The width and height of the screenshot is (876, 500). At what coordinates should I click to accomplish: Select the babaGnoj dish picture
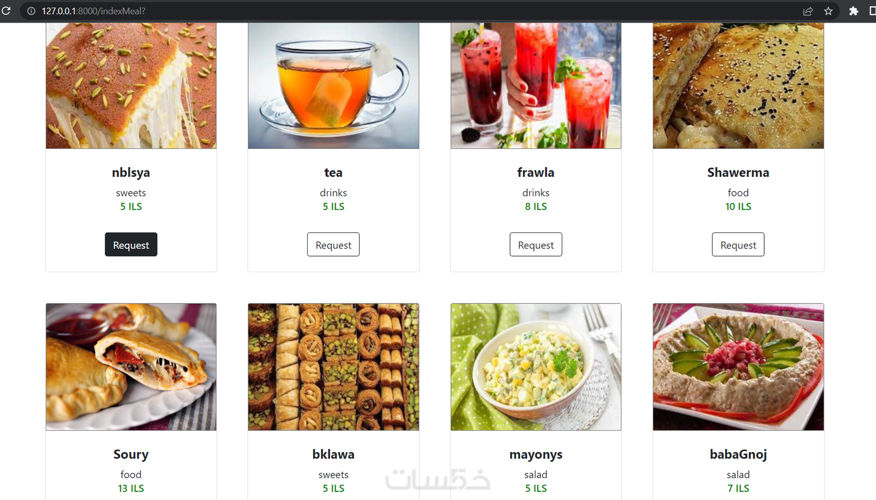tap(738, 367)
